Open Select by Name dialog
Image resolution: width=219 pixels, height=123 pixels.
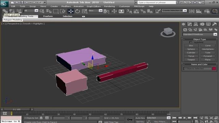(x=49, y=11)
